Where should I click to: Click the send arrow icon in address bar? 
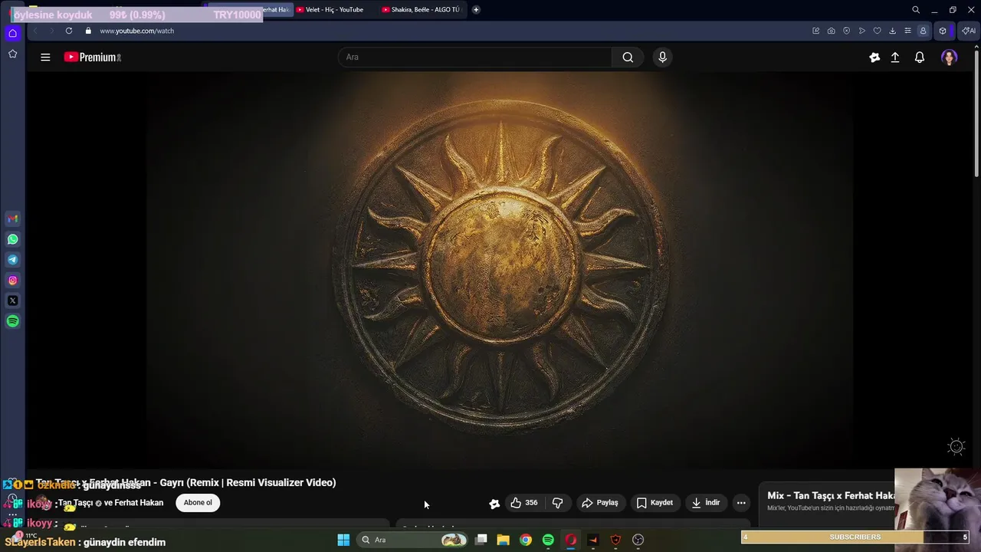(x=861, y=31)
